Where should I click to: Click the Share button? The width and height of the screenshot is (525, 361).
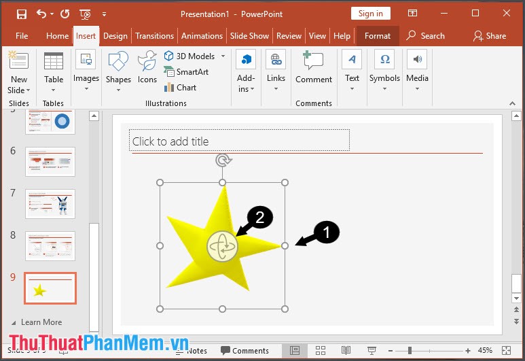[490, 36]
